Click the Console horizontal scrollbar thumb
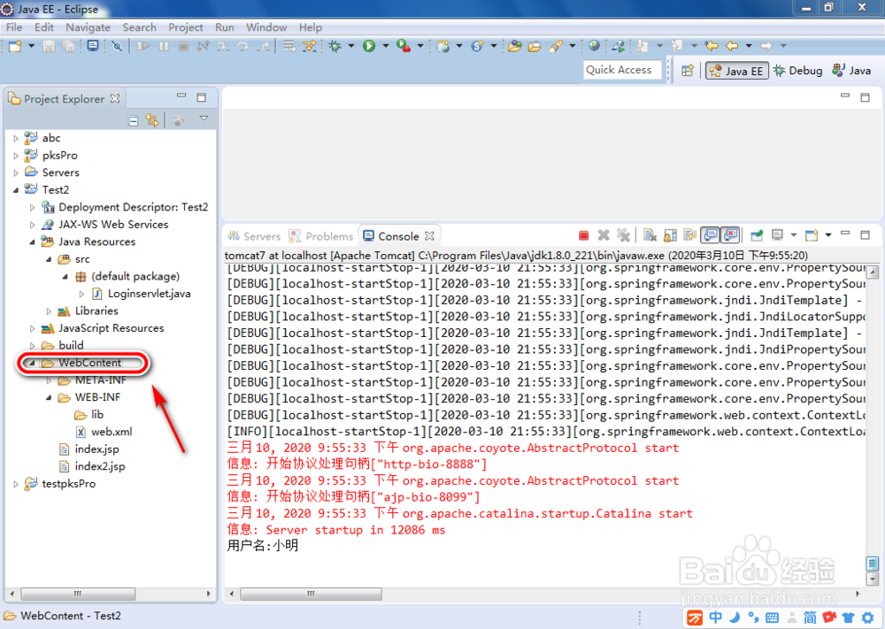 pos(311,594)
